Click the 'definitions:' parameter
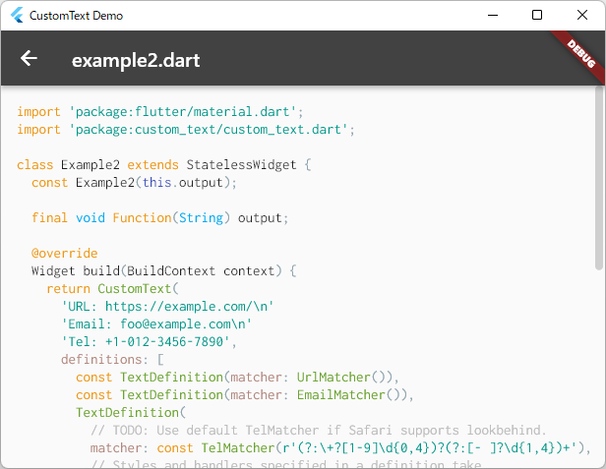The width and height of the screenshot is (606, 469). point(104,360)
